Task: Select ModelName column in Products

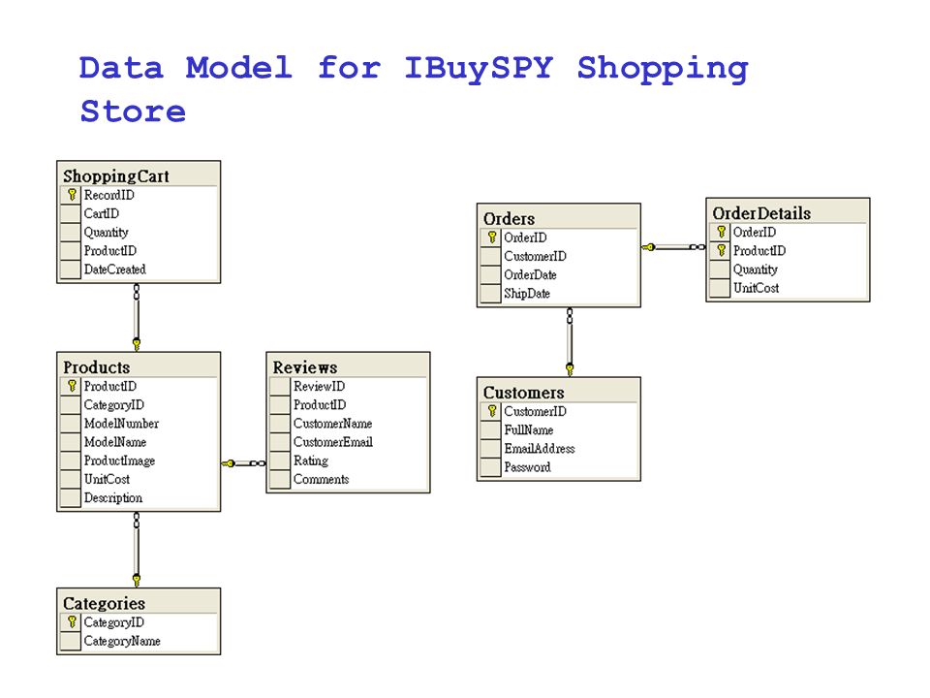Action: (115, 442)
